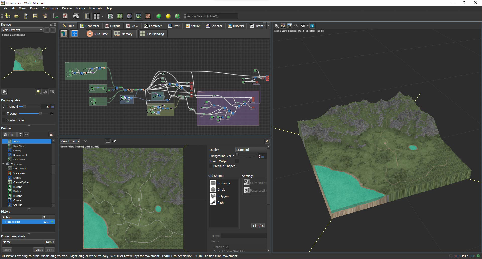The width and height of the screenshot is (482, 259).
Task: Click the green build status sphere icon
Action: coord(159,16)
